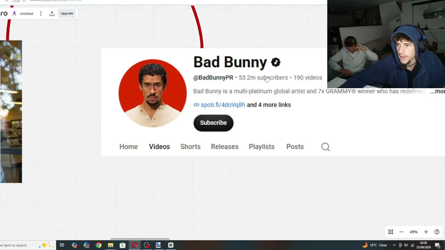Click the purple board icon beside Untitled
Screen dimensions: 445x250
point(14,14)
